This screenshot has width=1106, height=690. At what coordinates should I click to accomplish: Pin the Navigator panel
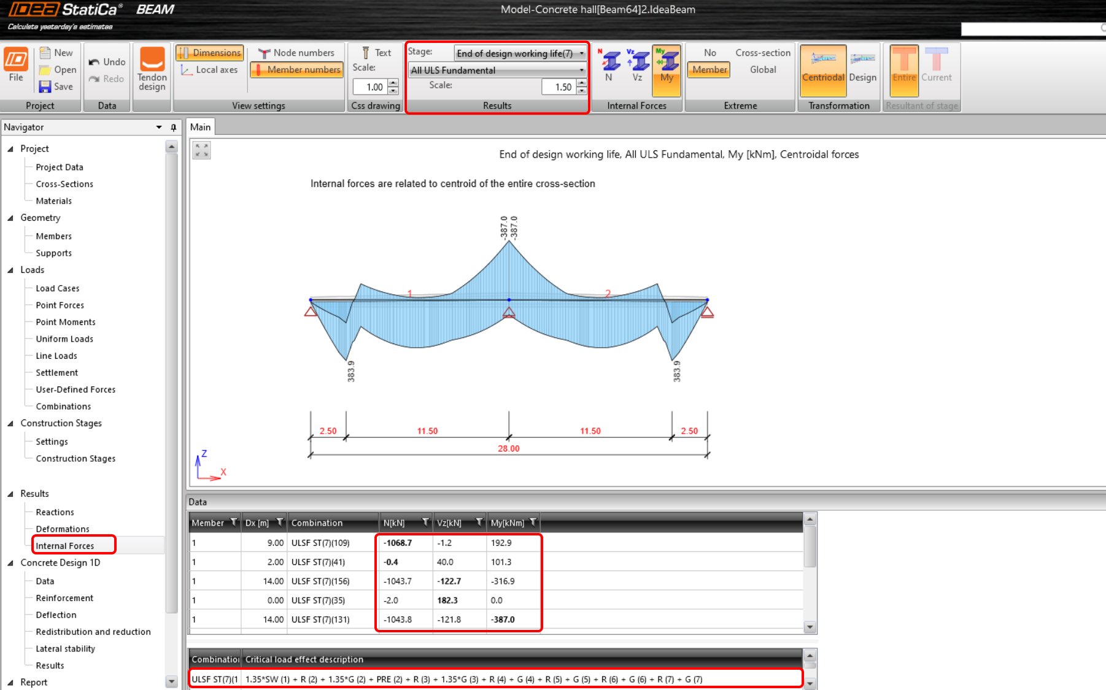(174, 128)
